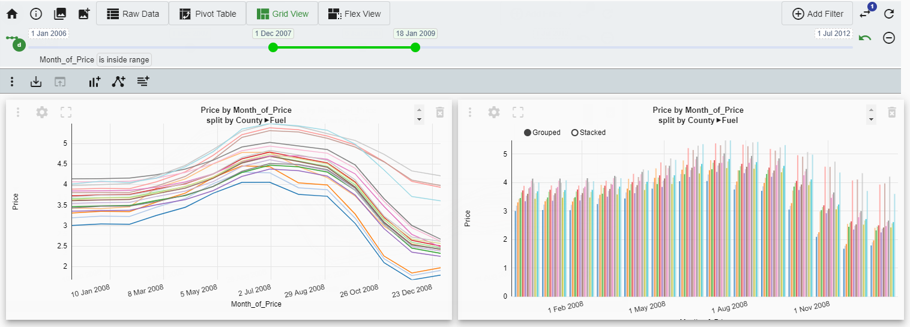Open the info circle icon

pos(36,13)
